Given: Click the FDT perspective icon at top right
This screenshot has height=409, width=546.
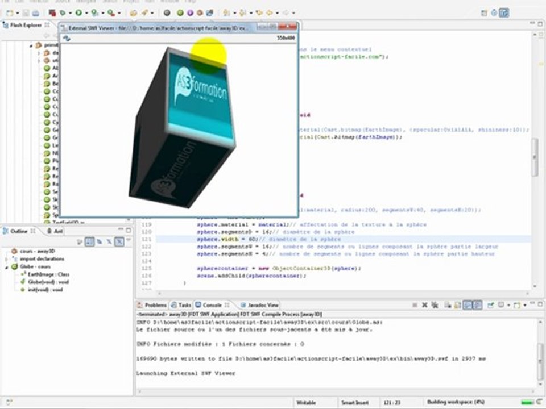Looking at the screenshot, I should pos(504,13).
